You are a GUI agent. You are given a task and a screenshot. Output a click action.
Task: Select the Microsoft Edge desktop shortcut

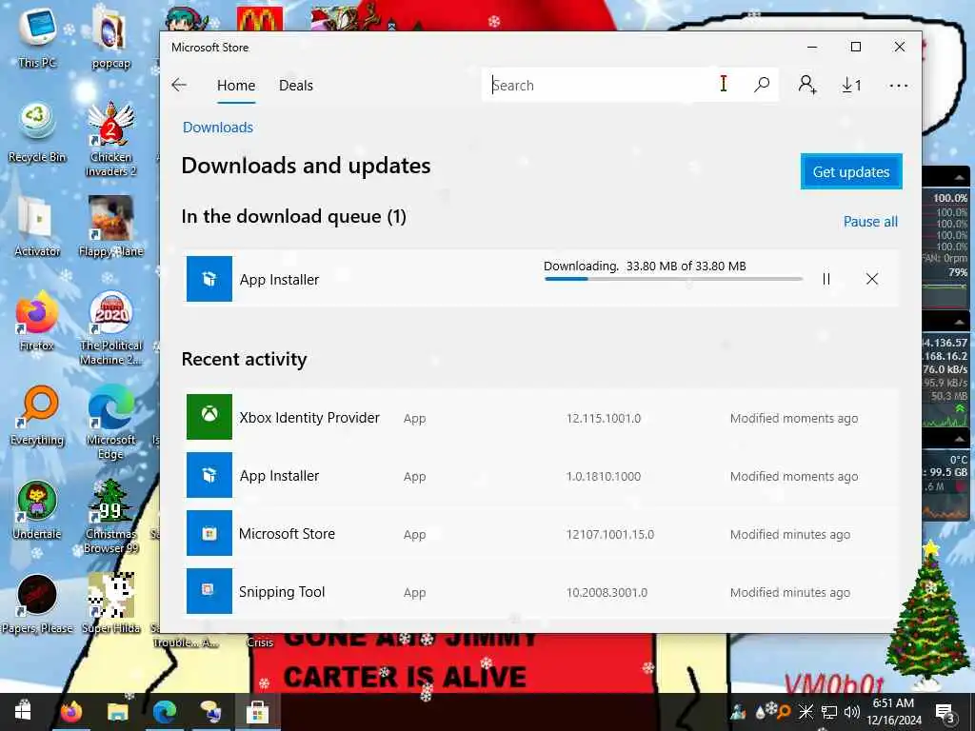click(110, 423)
